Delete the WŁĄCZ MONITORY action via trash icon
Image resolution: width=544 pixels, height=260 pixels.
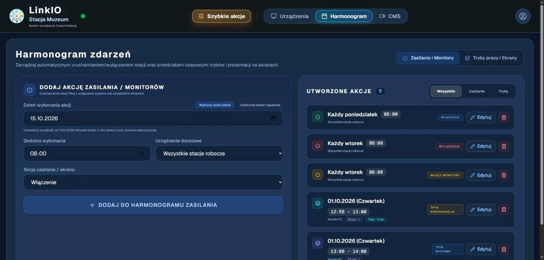coord(504,175)
